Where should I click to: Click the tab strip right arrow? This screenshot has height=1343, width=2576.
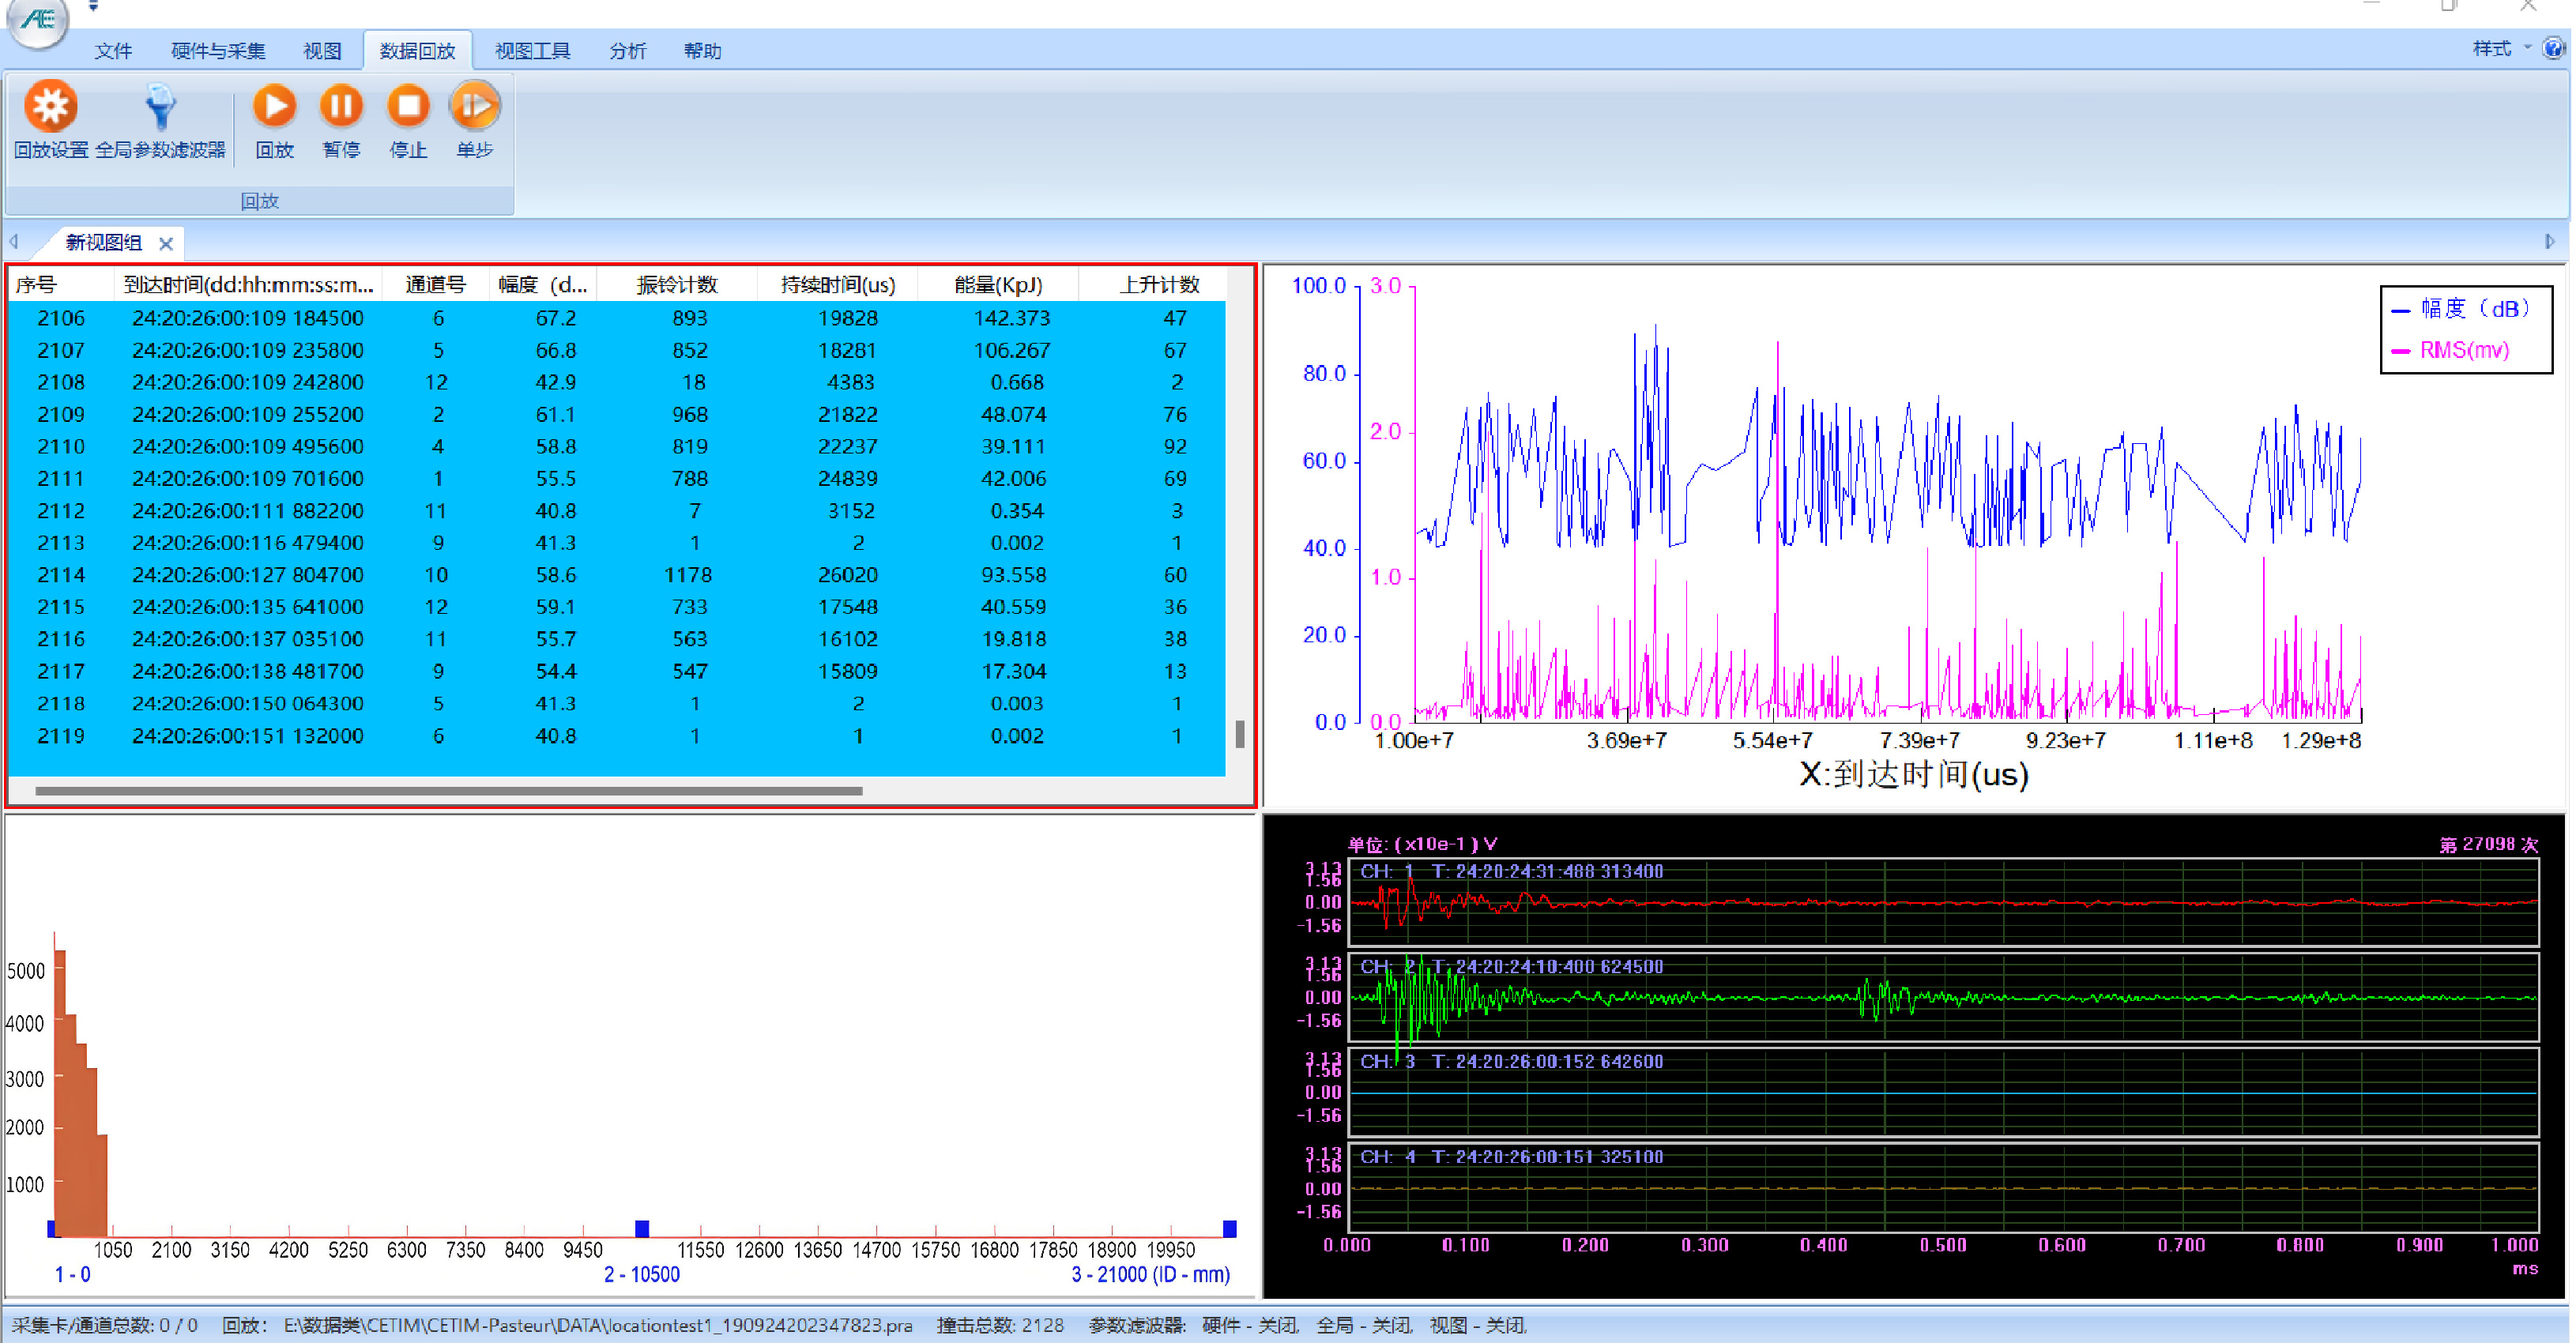(x=2549, y=241)
